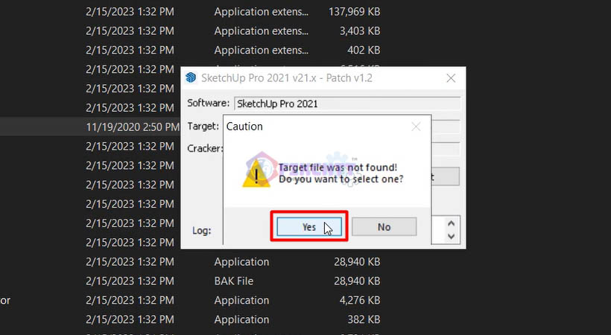Viewport: 611px width, 335px height.
Task: Select the Application row sized 28,940 KB
Action: point(190,262)
